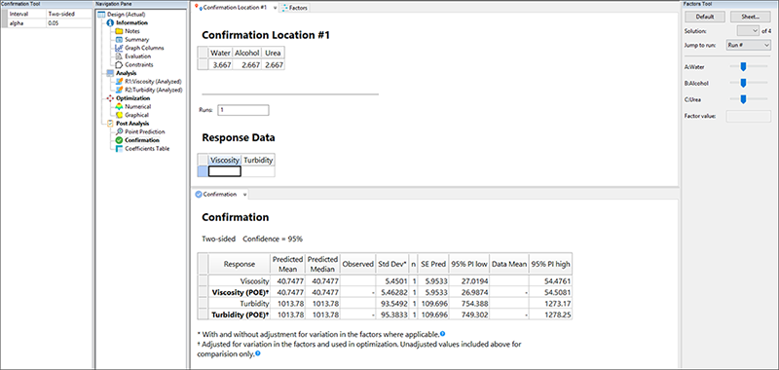Click the Alcohol value 2.667
Viewport: 779px width, 370px height.
247,65
